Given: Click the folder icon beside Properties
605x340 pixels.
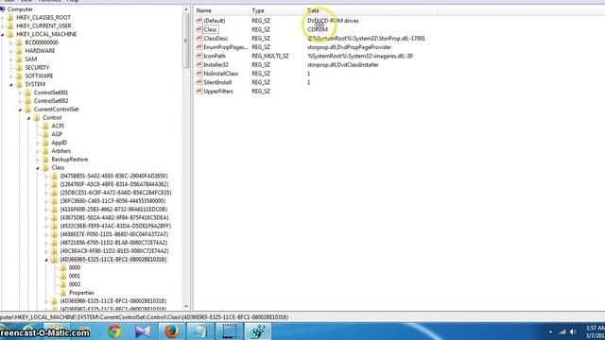Looking at the screenshot, I should (63, 293).
